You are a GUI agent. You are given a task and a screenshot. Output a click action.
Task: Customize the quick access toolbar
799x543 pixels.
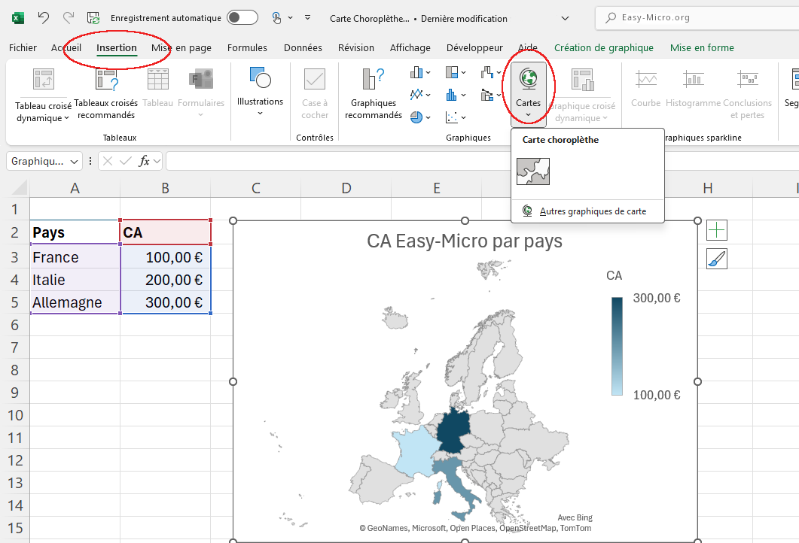[x=308, y=18]
